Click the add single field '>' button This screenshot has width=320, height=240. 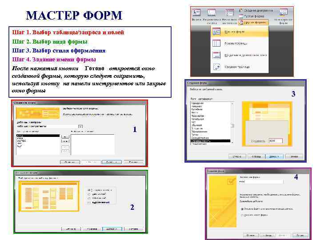(x=65, y=136)
